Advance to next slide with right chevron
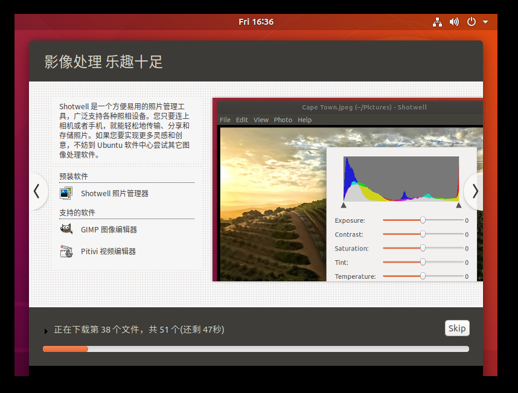 click(475, 191)
